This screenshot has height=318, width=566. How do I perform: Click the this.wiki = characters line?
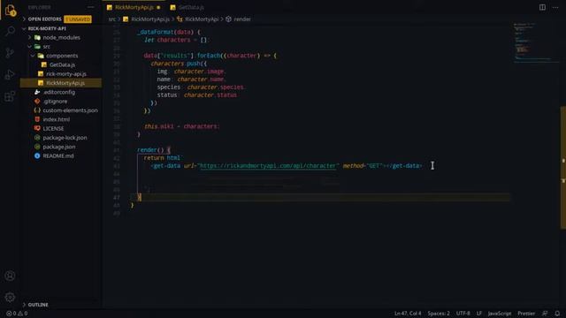[182, 126]
